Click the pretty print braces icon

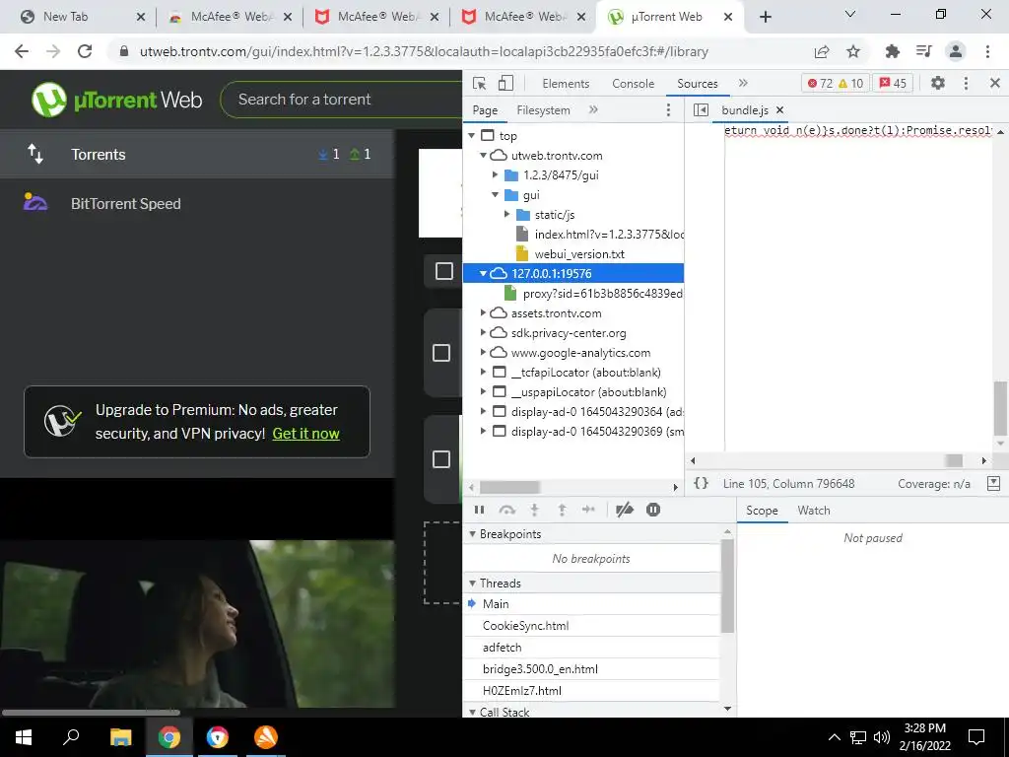(x=701, y=483)
